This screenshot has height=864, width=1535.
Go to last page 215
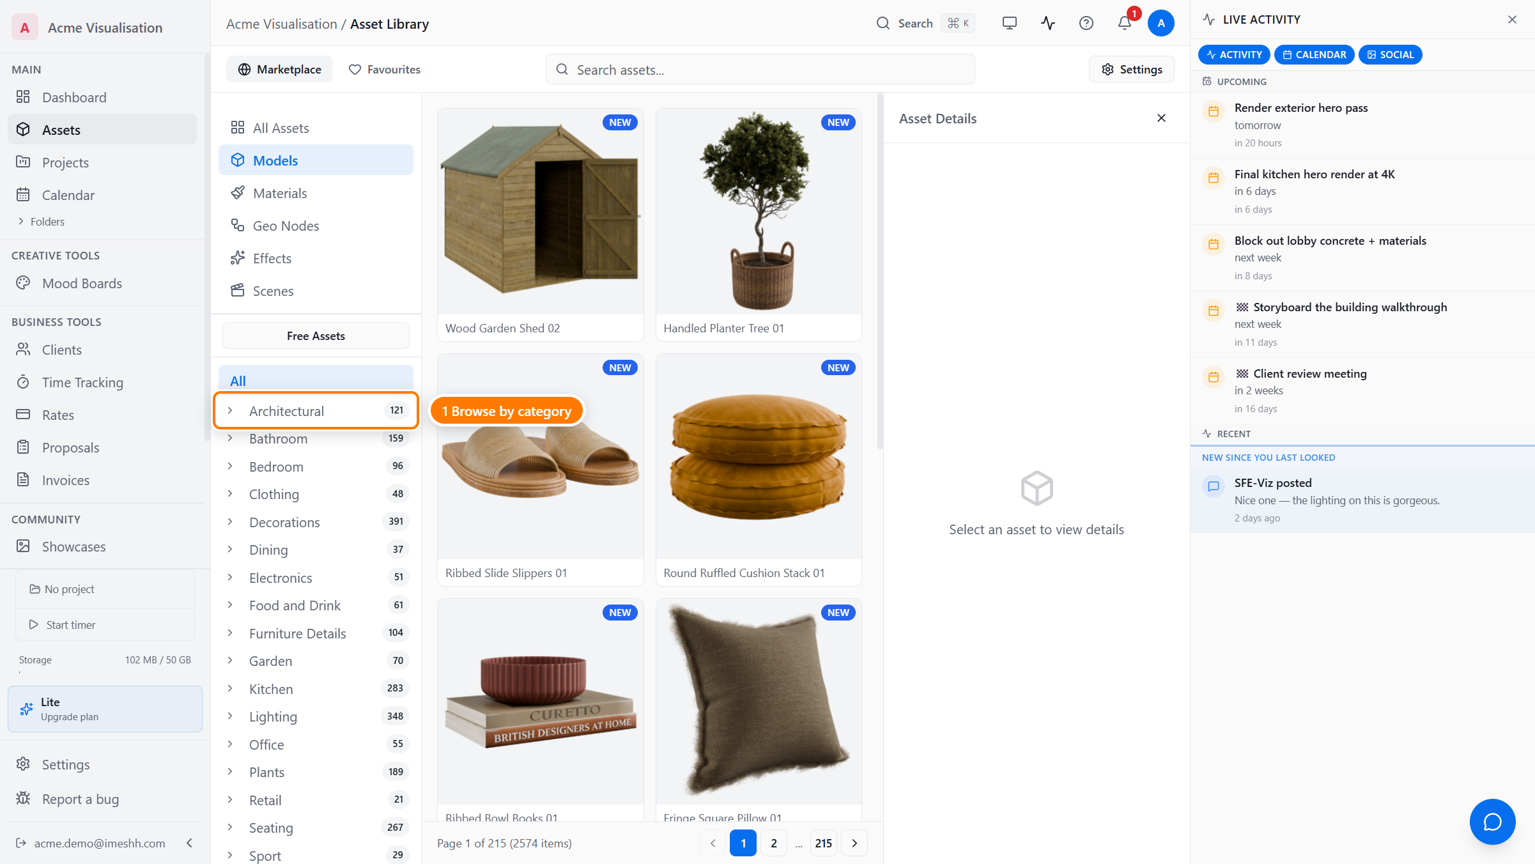[x=824, y=844]
